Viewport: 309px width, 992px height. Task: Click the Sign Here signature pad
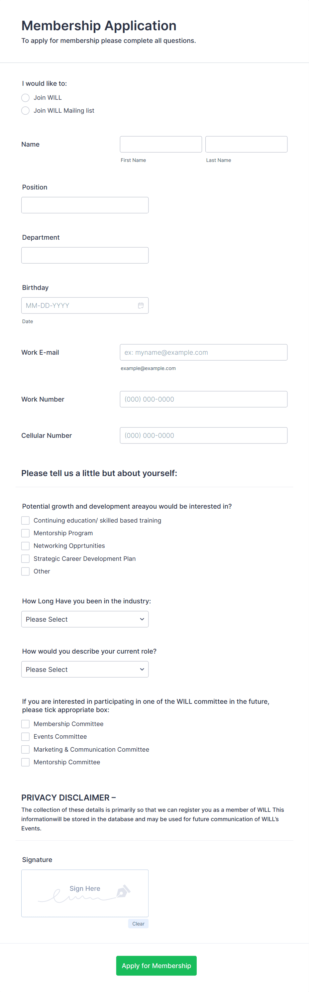pos(85,893)
